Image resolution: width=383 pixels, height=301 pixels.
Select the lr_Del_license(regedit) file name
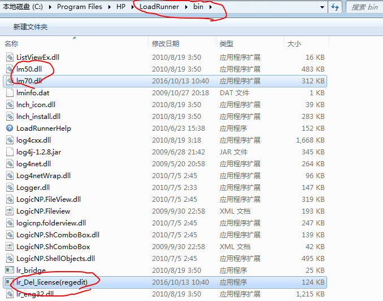52,282
